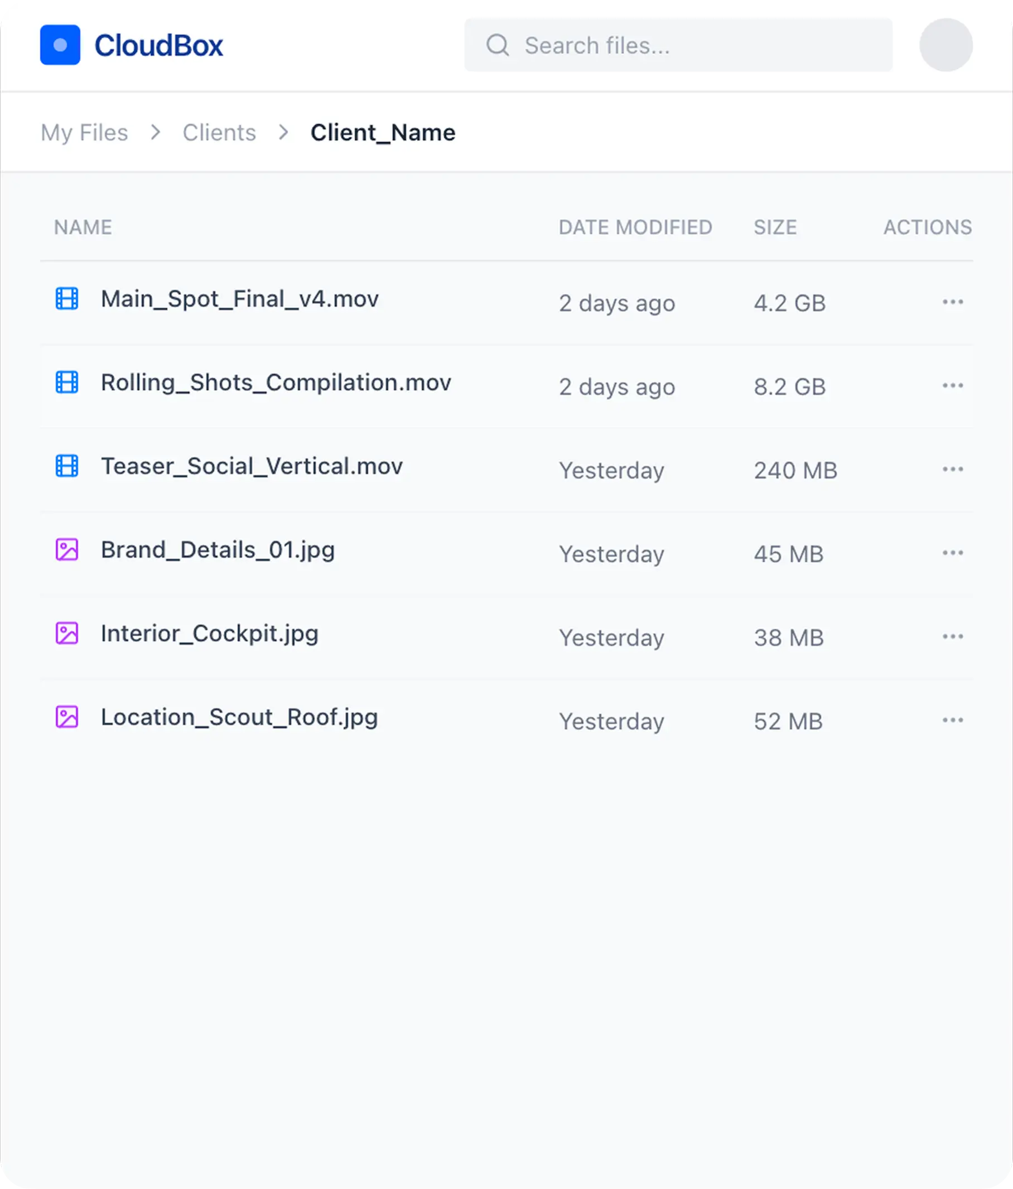Click the 4.2 GB size value
Screen dimensions: 1013x1189
(x=790, y=303)
